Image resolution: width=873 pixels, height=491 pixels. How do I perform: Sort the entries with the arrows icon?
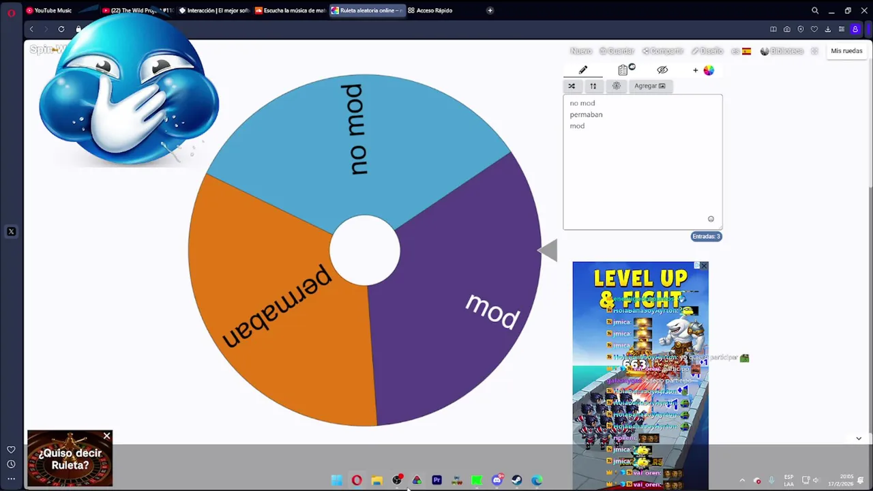pyautogui.click(x=593, y=86)
